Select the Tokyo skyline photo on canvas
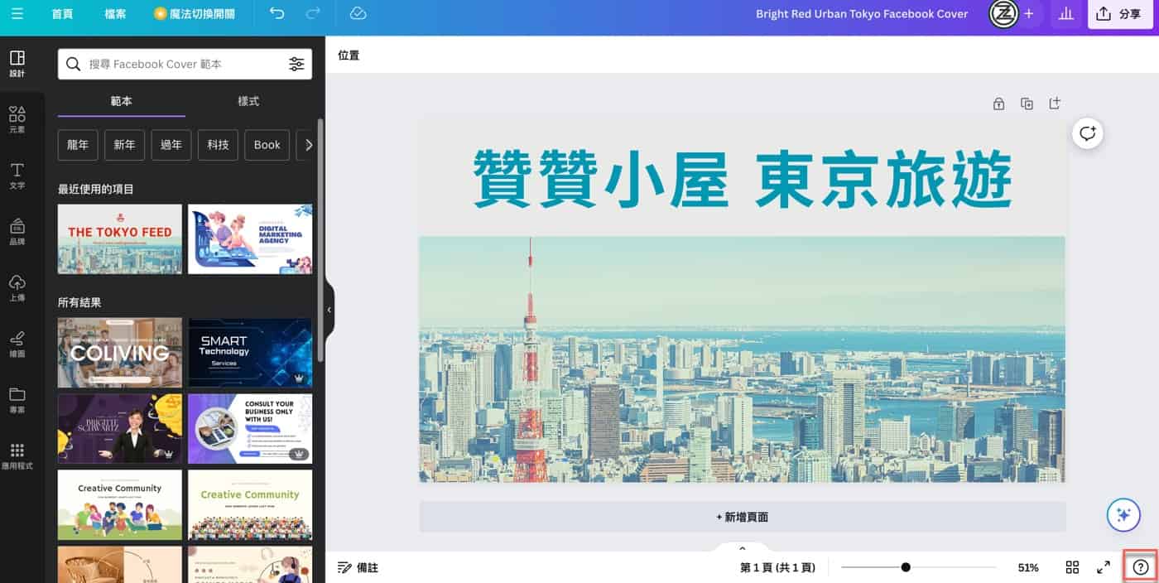This screenshot has height=583, width=1159. (x=742, y=359)
